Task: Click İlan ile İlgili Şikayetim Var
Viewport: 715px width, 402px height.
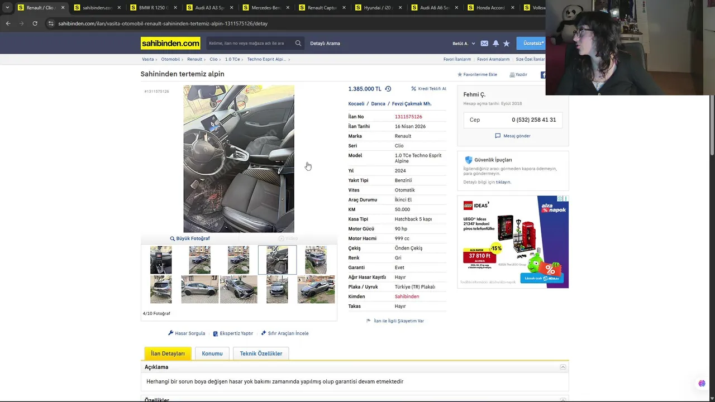Action: 395,321
